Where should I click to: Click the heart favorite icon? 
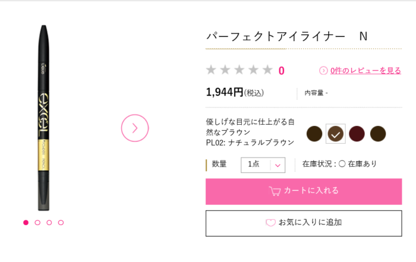click(270, 223)
